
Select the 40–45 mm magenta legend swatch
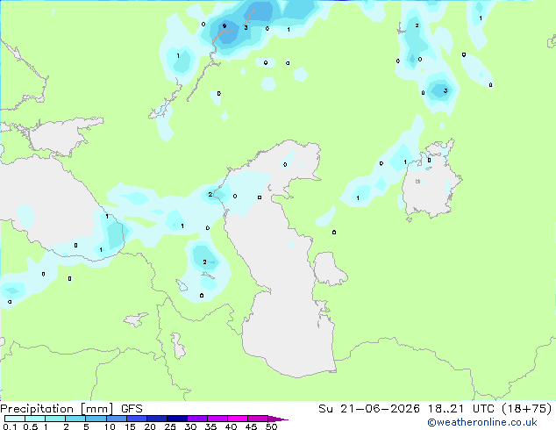click(238, 419)
